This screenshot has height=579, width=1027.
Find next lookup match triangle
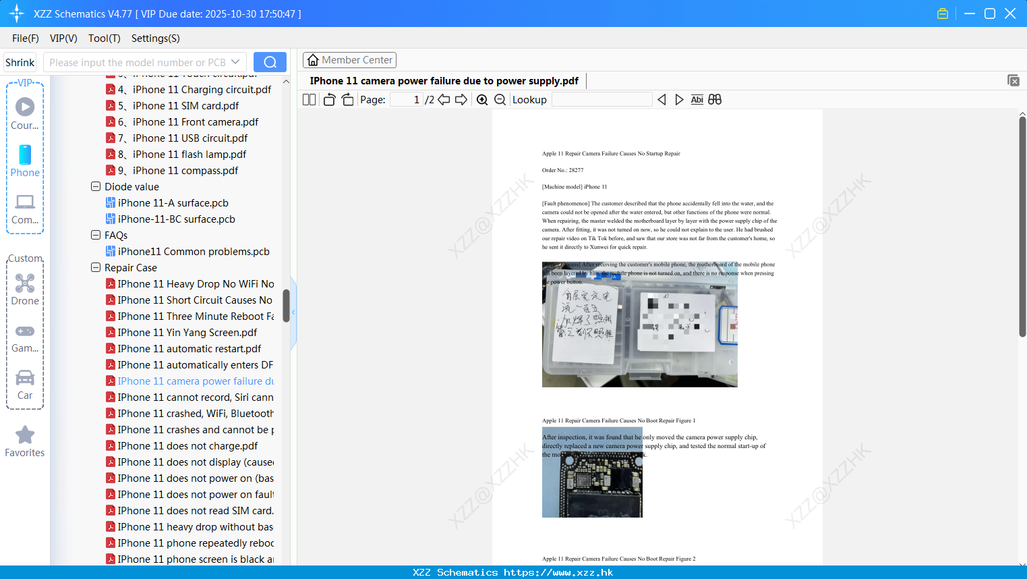pyautogui.click(x=679, y=100)
